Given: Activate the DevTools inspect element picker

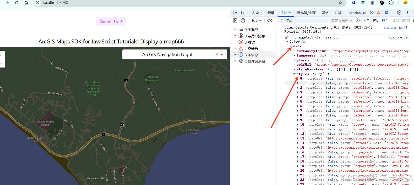Looking at the screenshot, I should [x=235, y=13].
